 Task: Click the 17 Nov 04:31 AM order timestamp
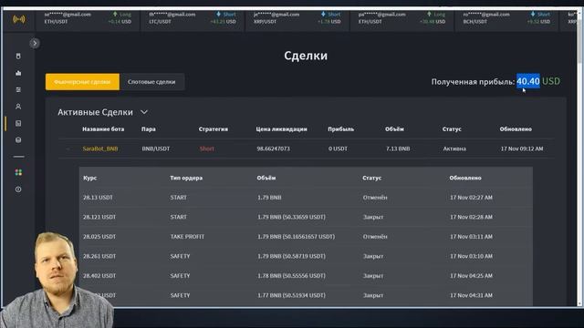471,295
